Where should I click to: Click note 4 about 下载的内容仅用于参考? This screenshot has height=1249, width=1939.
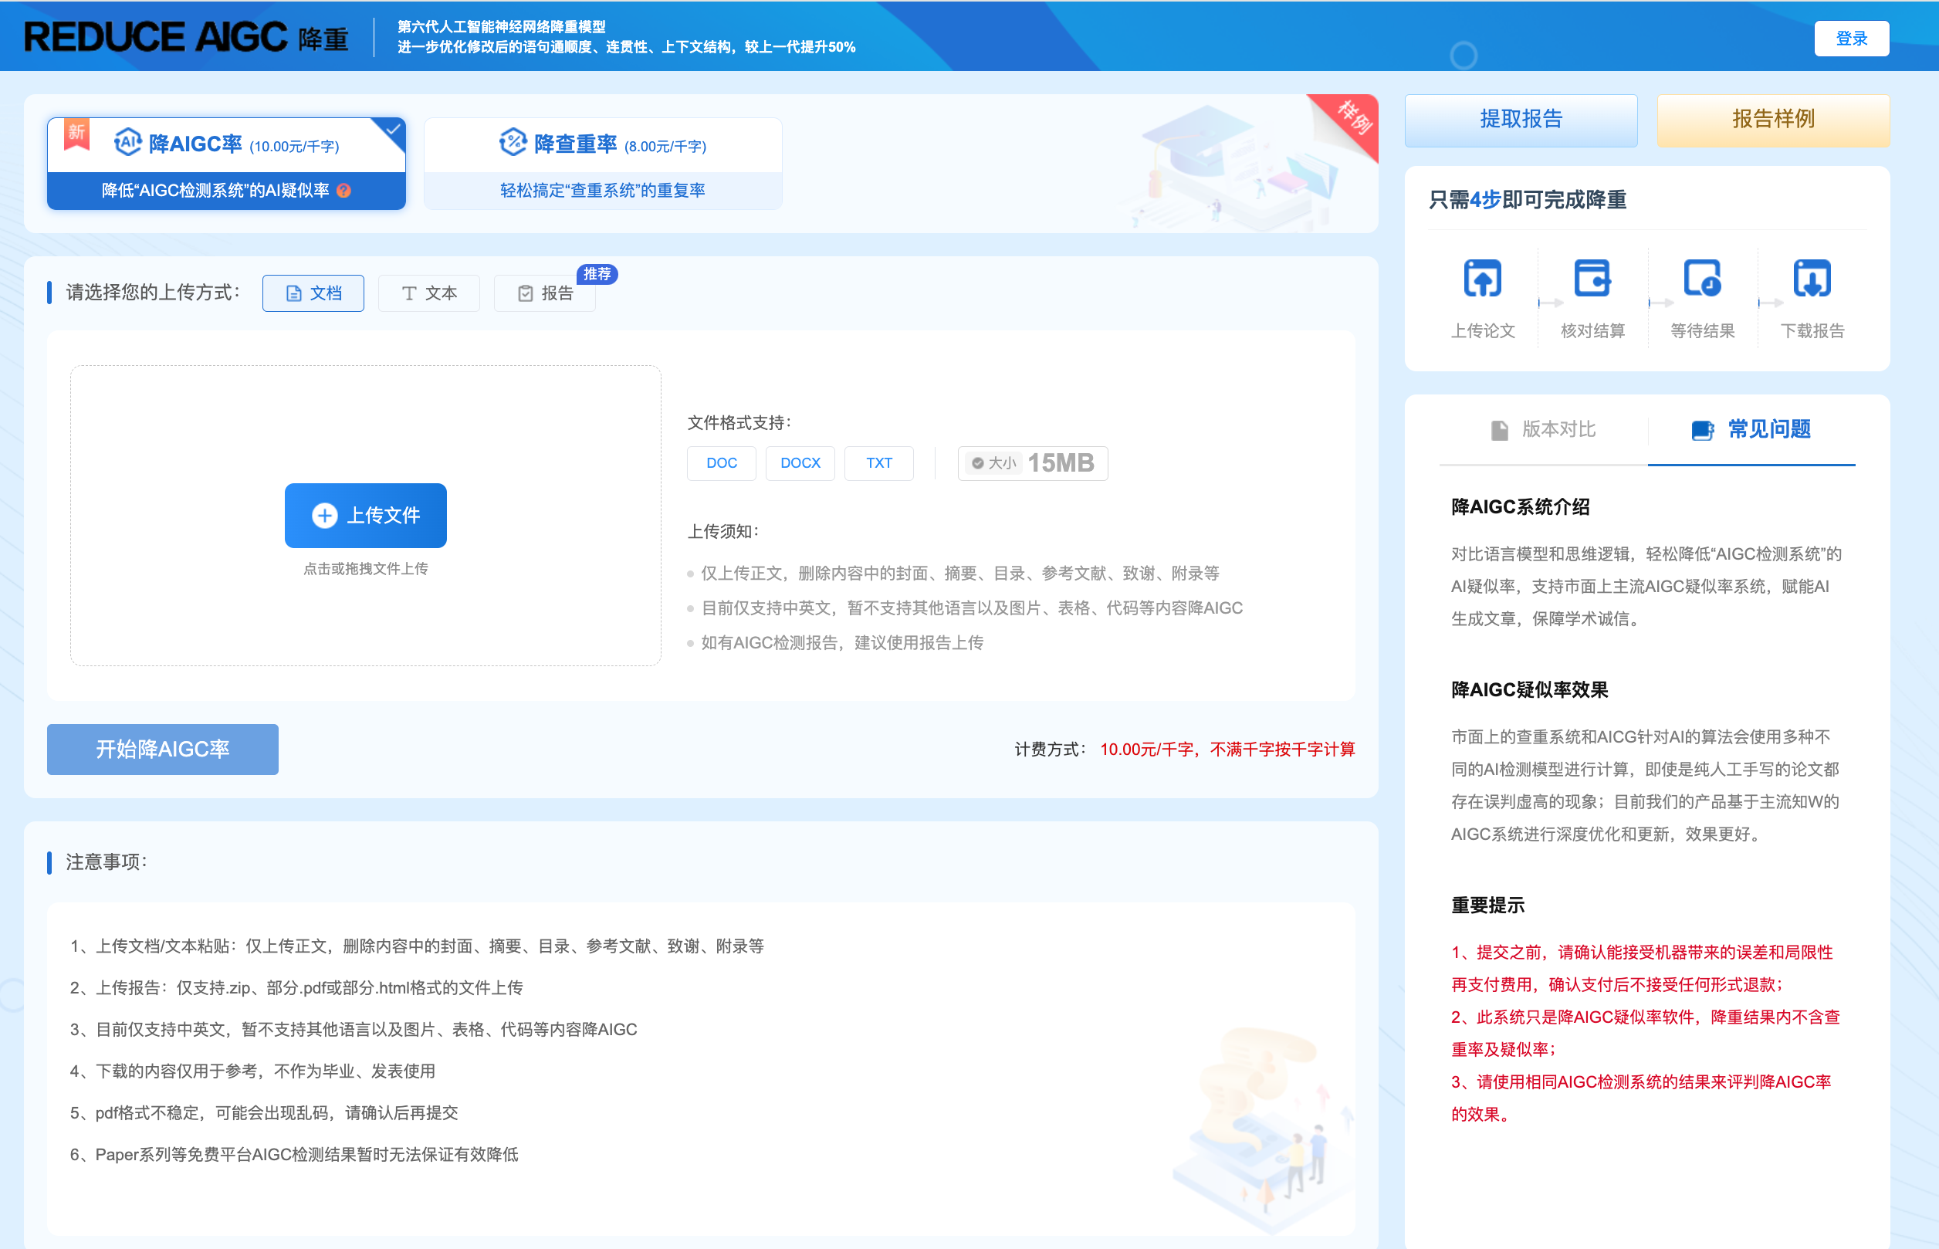tap(252, 1071)
